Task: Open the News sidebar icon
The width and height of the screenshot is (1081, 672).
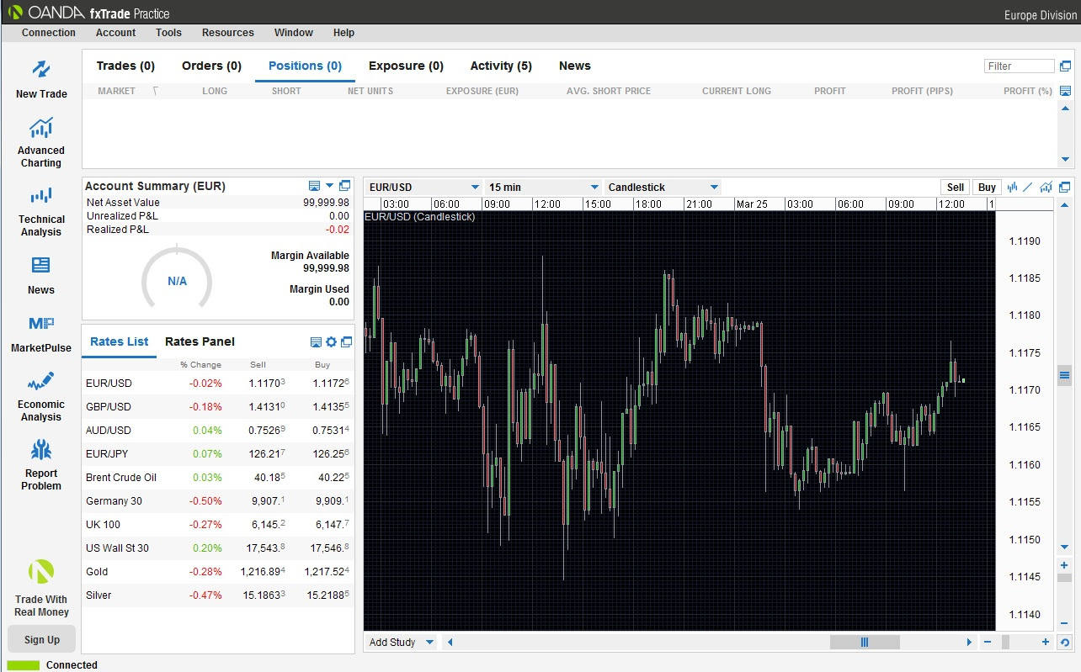Action: point(41,265)
